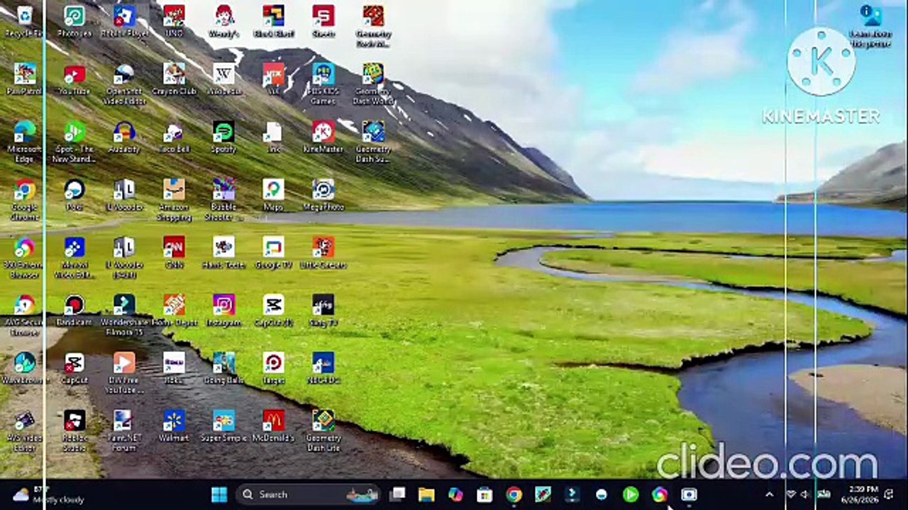The width and height of the screenshot is (908, 510).
Task: Launch Microsoft Store from the taskbar
Action: pyautogui.click(x=485, y=494)
